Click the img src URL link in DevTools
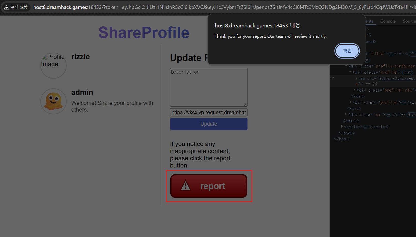 tap(396, 78)
